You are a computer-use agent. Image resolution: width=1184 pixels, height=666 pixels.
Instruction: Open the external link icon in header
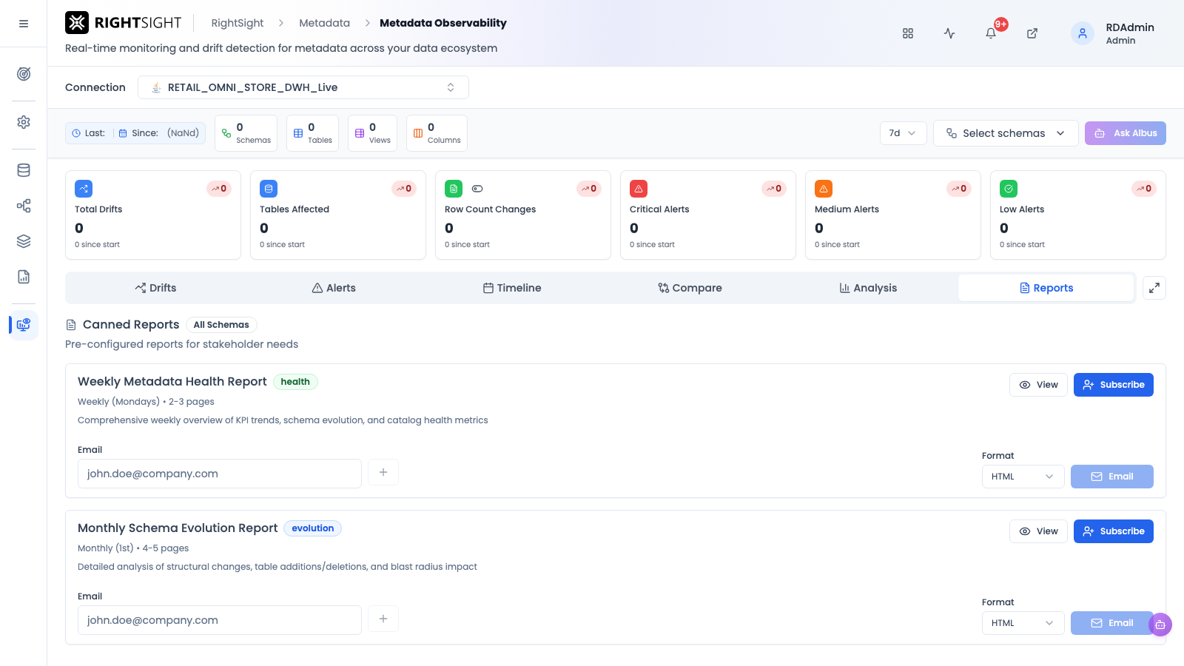(x=1032, y=33)
